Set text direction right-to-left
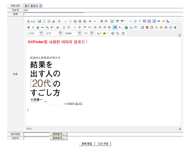Image resolution: width=192 pixels, height=151 pixels. [x=120, y=27]
